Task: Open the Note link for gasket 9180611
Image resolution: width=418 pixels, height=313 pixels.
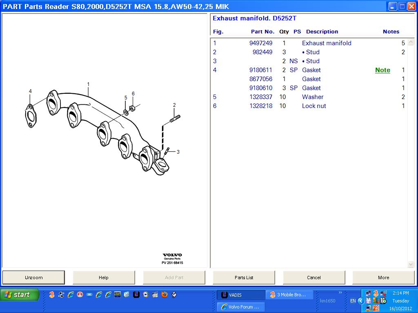Action: click(382, 70)
